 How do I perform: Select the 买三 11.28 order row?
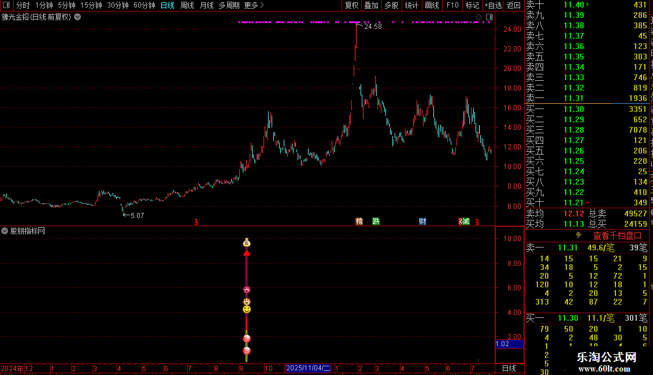click(587, 130)
